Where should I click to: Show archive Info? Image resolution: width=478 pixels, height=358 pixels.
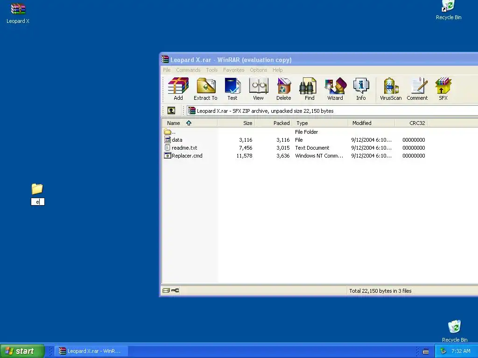pos(361,89)
